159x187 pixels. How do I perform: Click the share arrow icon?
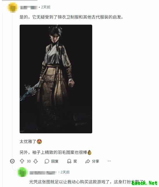(x=88, y=161)
